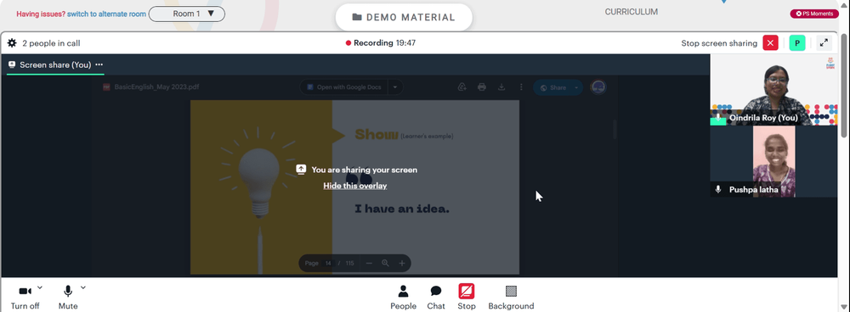This screenshot has height=312, width=850.
Task: Click the print icon in PDF viewer
Action: pyautogui.click(x=481, y=87)
